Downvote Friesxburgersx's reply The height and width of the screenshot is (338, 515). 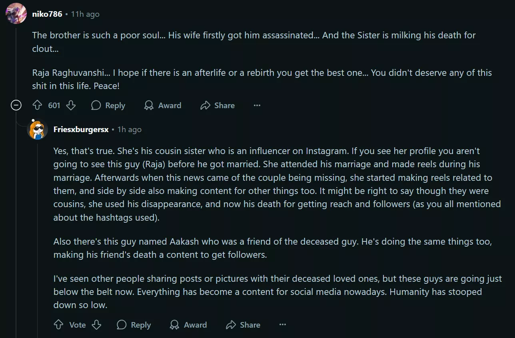coord(96,325)
